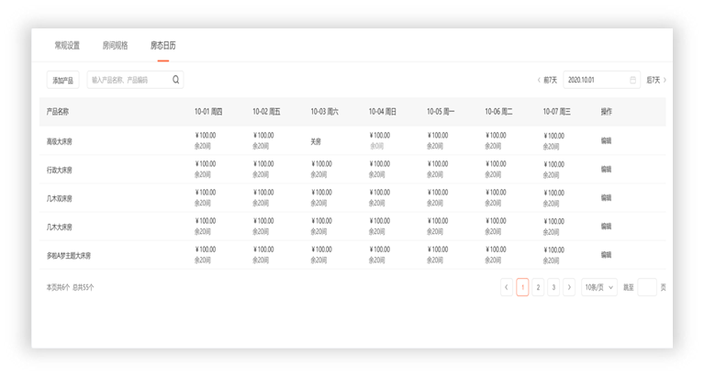
Task: Click 编辑 for 多啦A梦主题大床房 row
Action: [606, 255]
